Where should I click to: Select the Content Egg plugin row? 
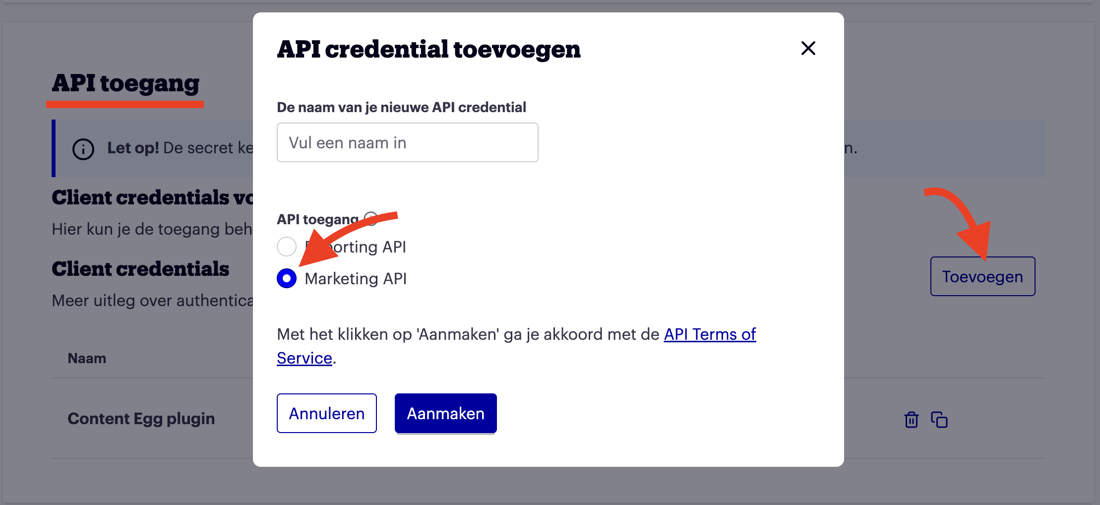click(x=141, y=419)
